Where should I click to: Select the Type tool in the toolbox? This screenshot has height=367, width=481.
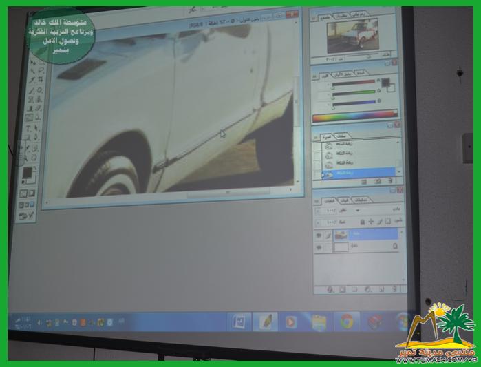(28, 128)
